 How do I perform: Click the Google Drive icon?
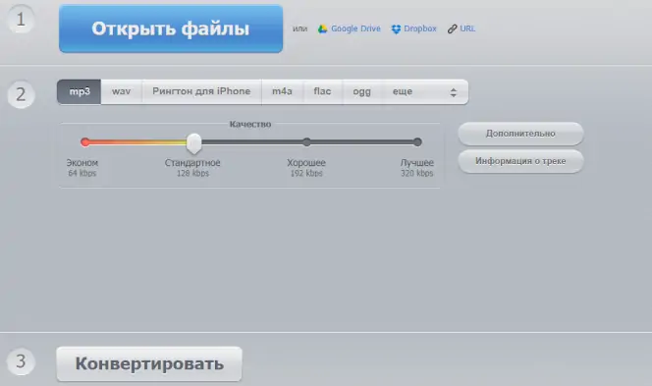[x=322, y=29]
